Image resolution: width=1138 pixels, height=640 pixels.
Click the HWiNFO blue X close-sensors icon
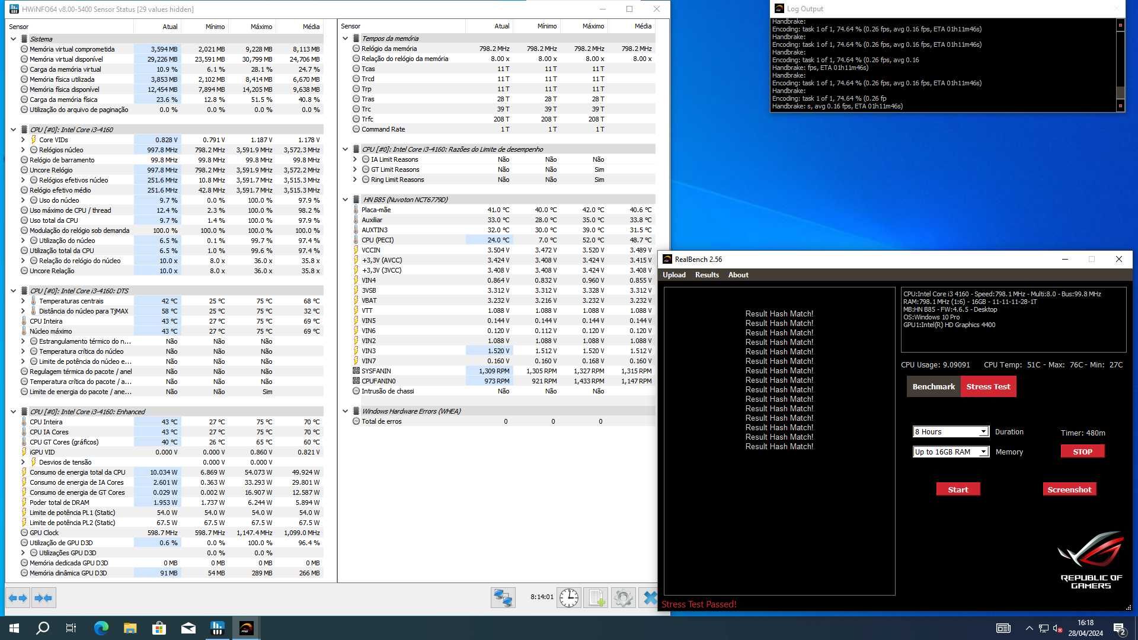click(650, 598)
